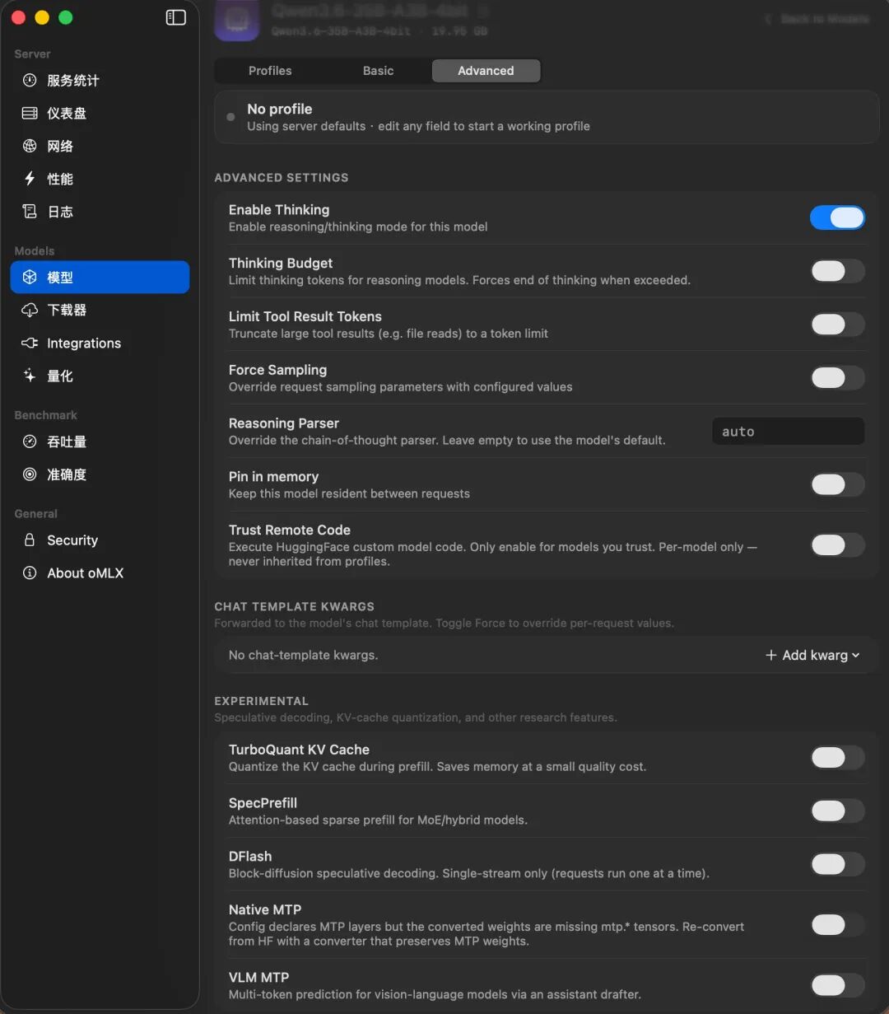The image size is (889, 1014).
Task: Toggle Native MTP switch
Action: pyautogui.click(x=837, y=924)
